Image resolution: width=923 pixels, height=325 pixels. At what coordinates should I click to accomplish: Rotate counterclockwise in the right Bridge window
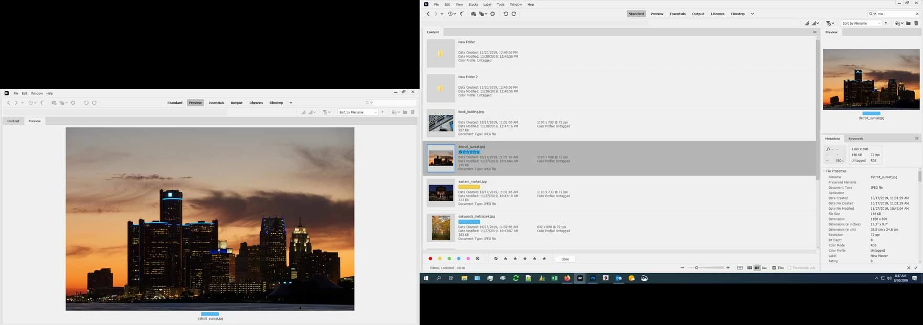click(506, 14)
